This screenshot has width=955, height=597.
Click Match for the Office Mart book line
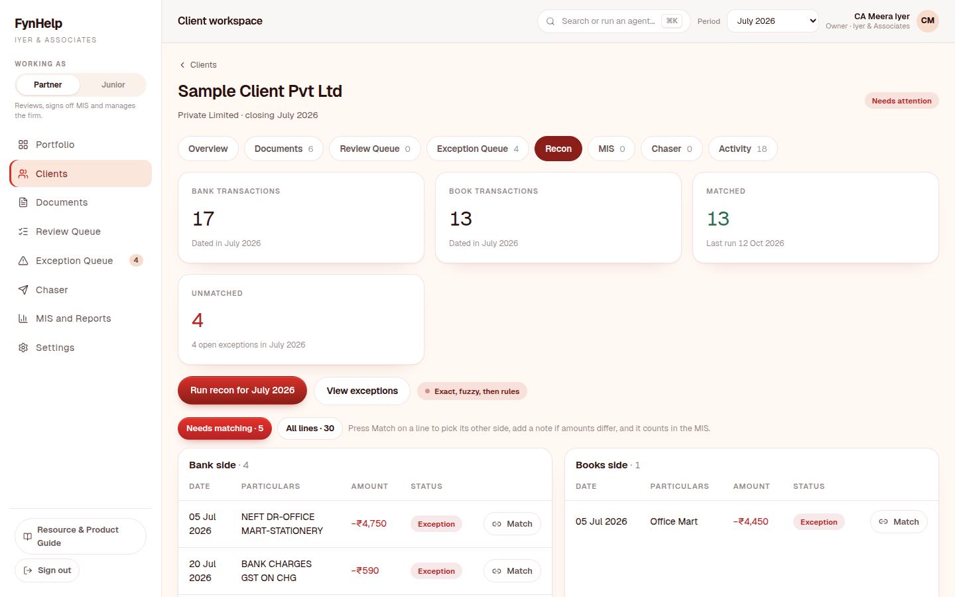[x=899, y=522]
